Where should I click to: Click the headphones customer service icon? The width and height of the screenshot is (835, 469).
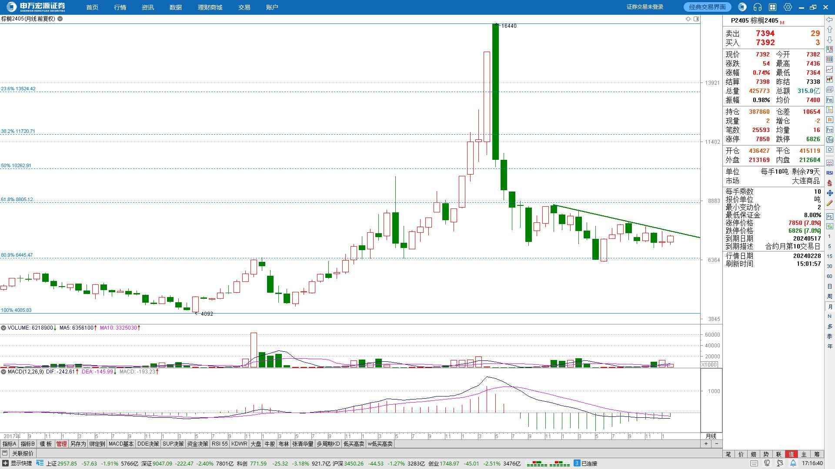point(758,7)
